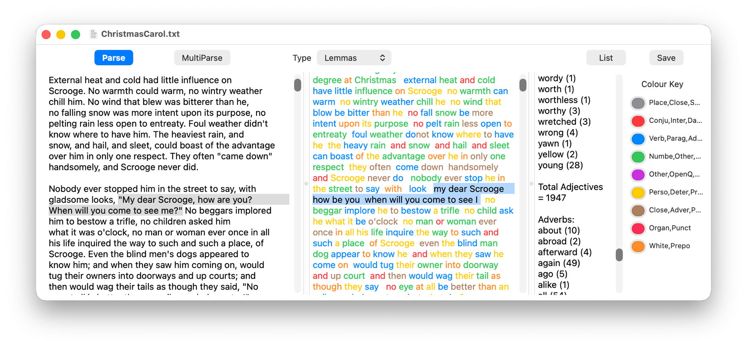
Task: Click the ChristmasCarol.txt document icon in title bar
Action: (x=93, y=34)
